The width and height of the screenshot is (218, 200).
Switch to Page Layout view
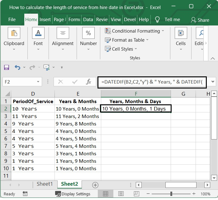(x=121, y=194)
